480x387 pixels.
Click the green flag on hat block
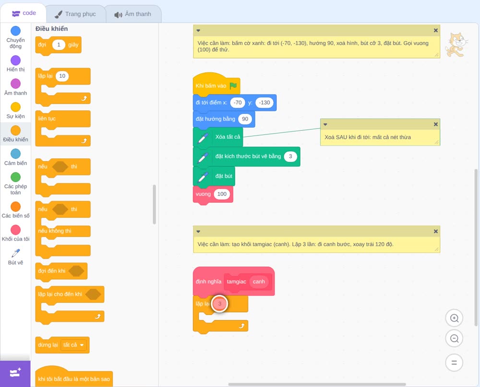(x=233, y=86)
